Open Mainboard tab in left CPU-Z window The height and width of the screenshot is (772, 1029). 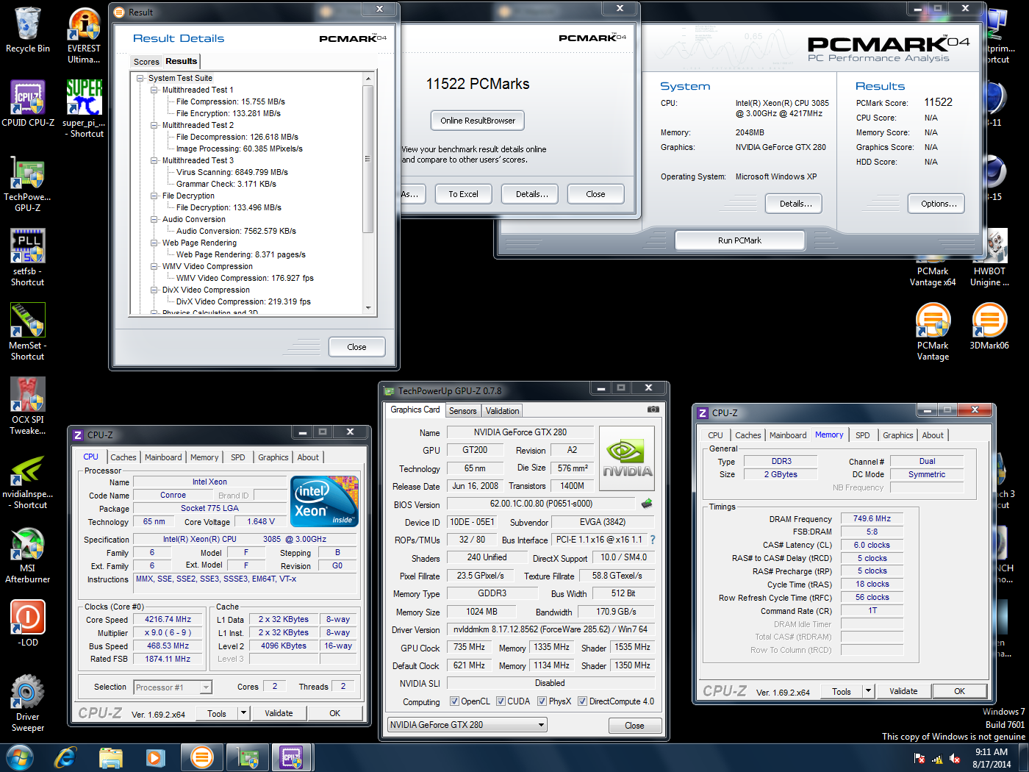tap(163, 457)
